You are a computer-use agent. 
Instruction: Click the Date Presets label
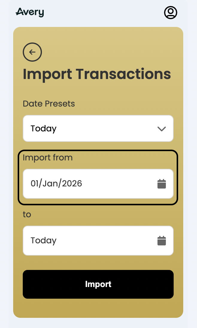(x=49, y=104)
